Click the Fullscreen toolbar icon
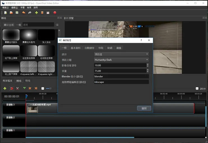The width and height of the screenshot is (208, 143). [48, 13]
